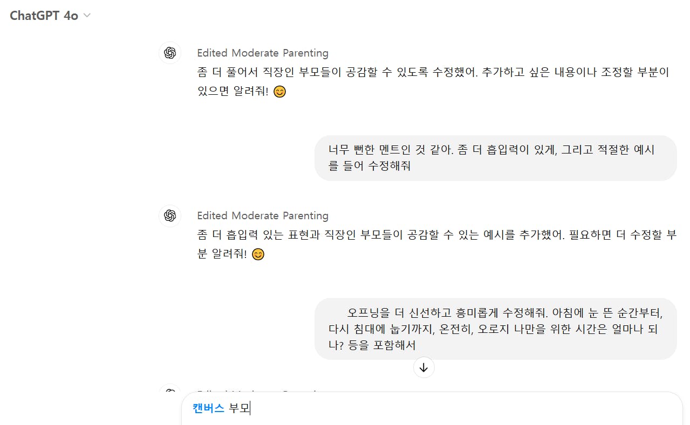Open the Edited Moderate Parenting label above 흡입력 있는 표현
The height and width of the screenshot is (425, 690).
point(262,215)
